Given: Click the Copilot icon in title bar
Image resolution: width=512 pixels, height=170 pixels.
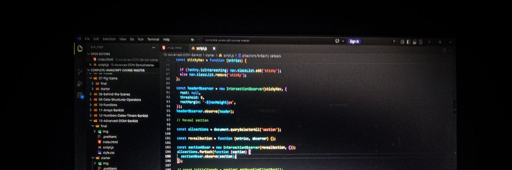Looking at the screenshot, I should [337, 41].
